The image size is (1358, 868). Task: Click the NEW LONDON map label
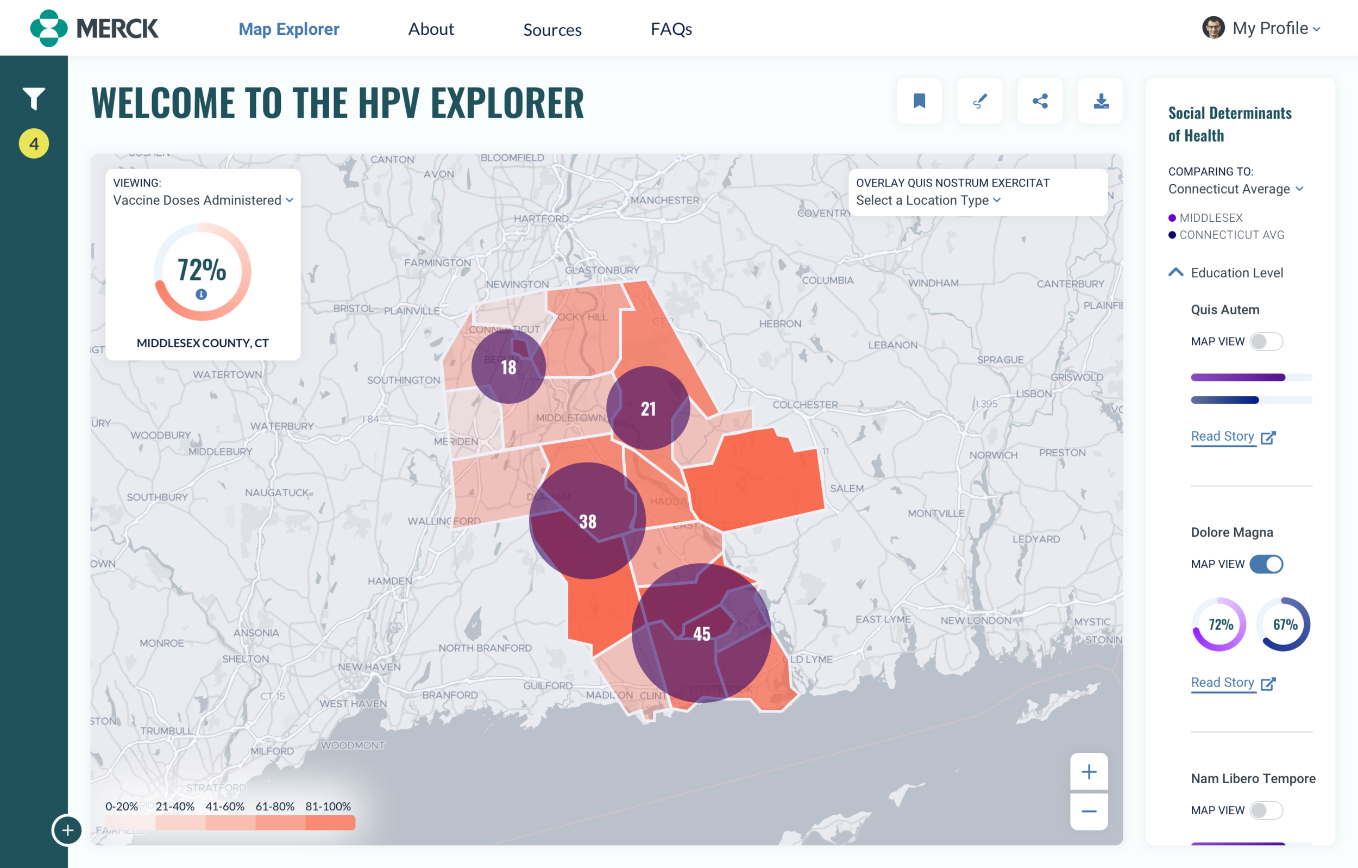(976, 620)
